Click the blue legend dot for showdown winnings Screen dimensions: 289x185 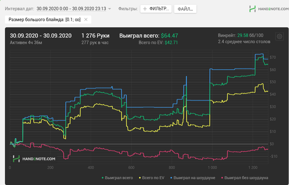pyautogui.click(x=171, y=178)
